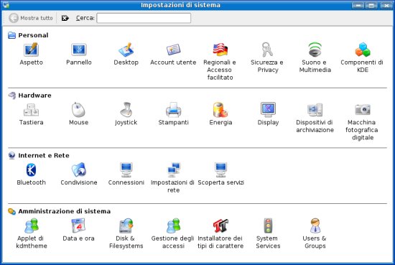The image size is (395, 265).
Task: Open the Aspetto settings icon
Action: click(x=31, y=50)
